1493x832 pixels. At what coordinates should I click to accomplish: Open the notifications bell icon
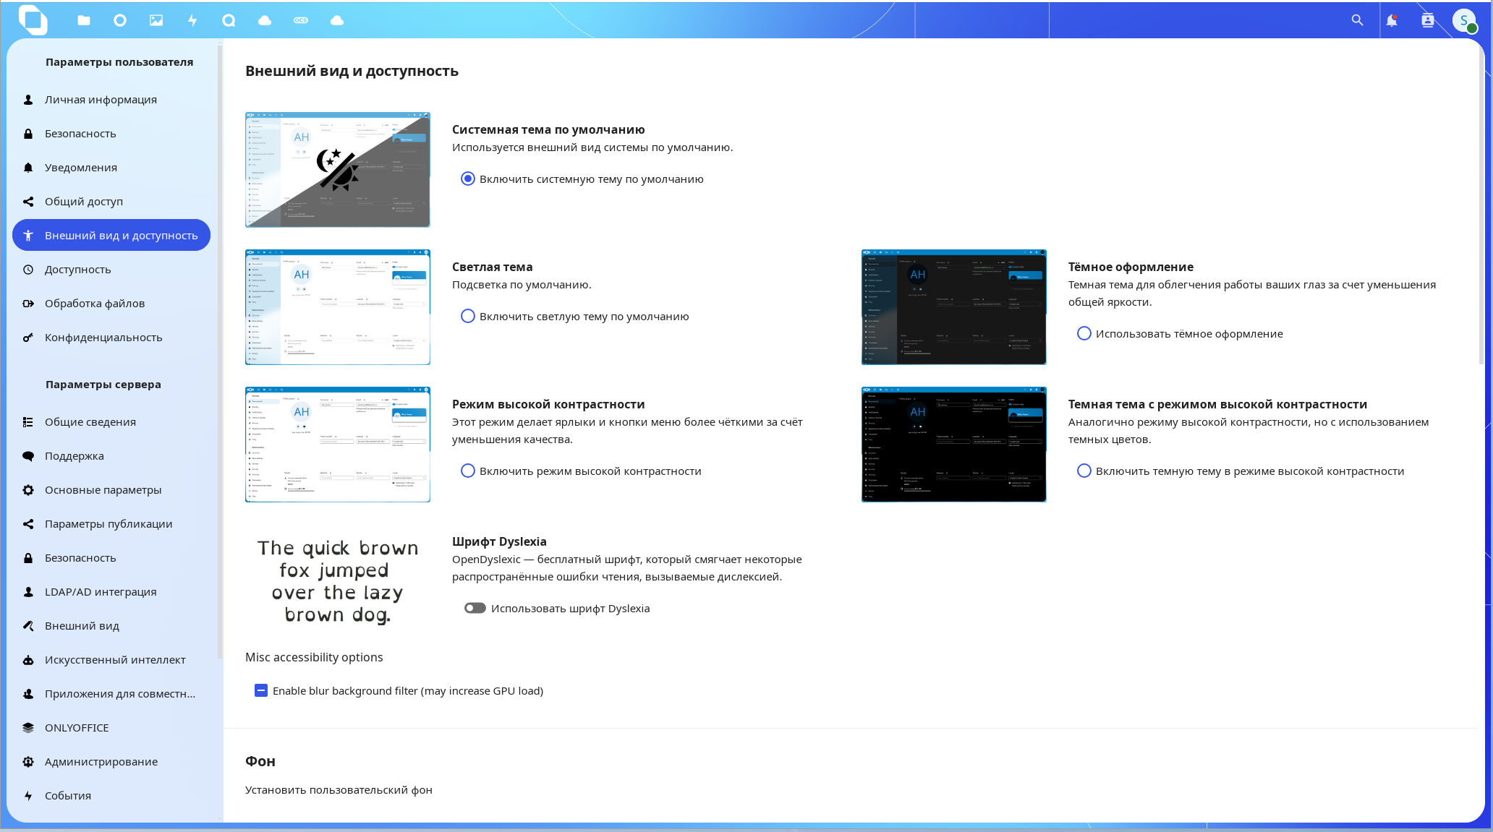click(1392, 20)
